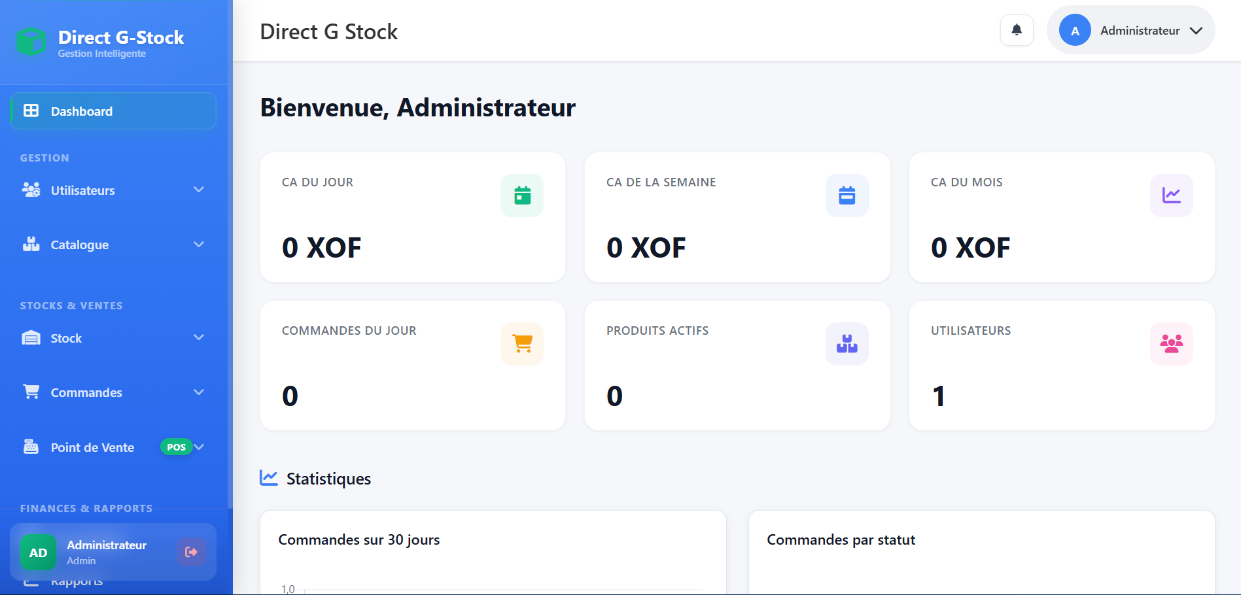Click the Administrateur name in header

click(x=1140, y=31)
